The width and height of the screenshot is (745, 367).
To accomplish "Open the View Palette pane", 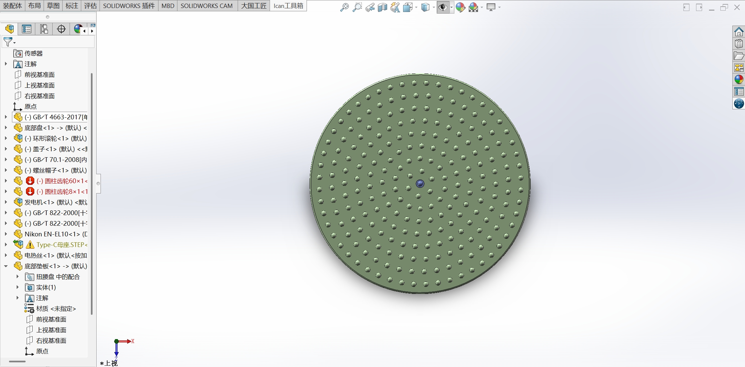I will tap(739, 68).
